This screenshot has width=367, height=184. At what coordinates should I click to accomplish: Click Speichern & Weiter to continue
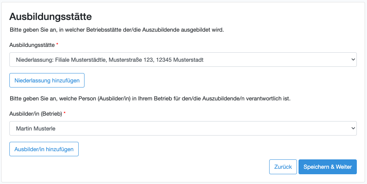pyautogui.click(x=327, y=167)
